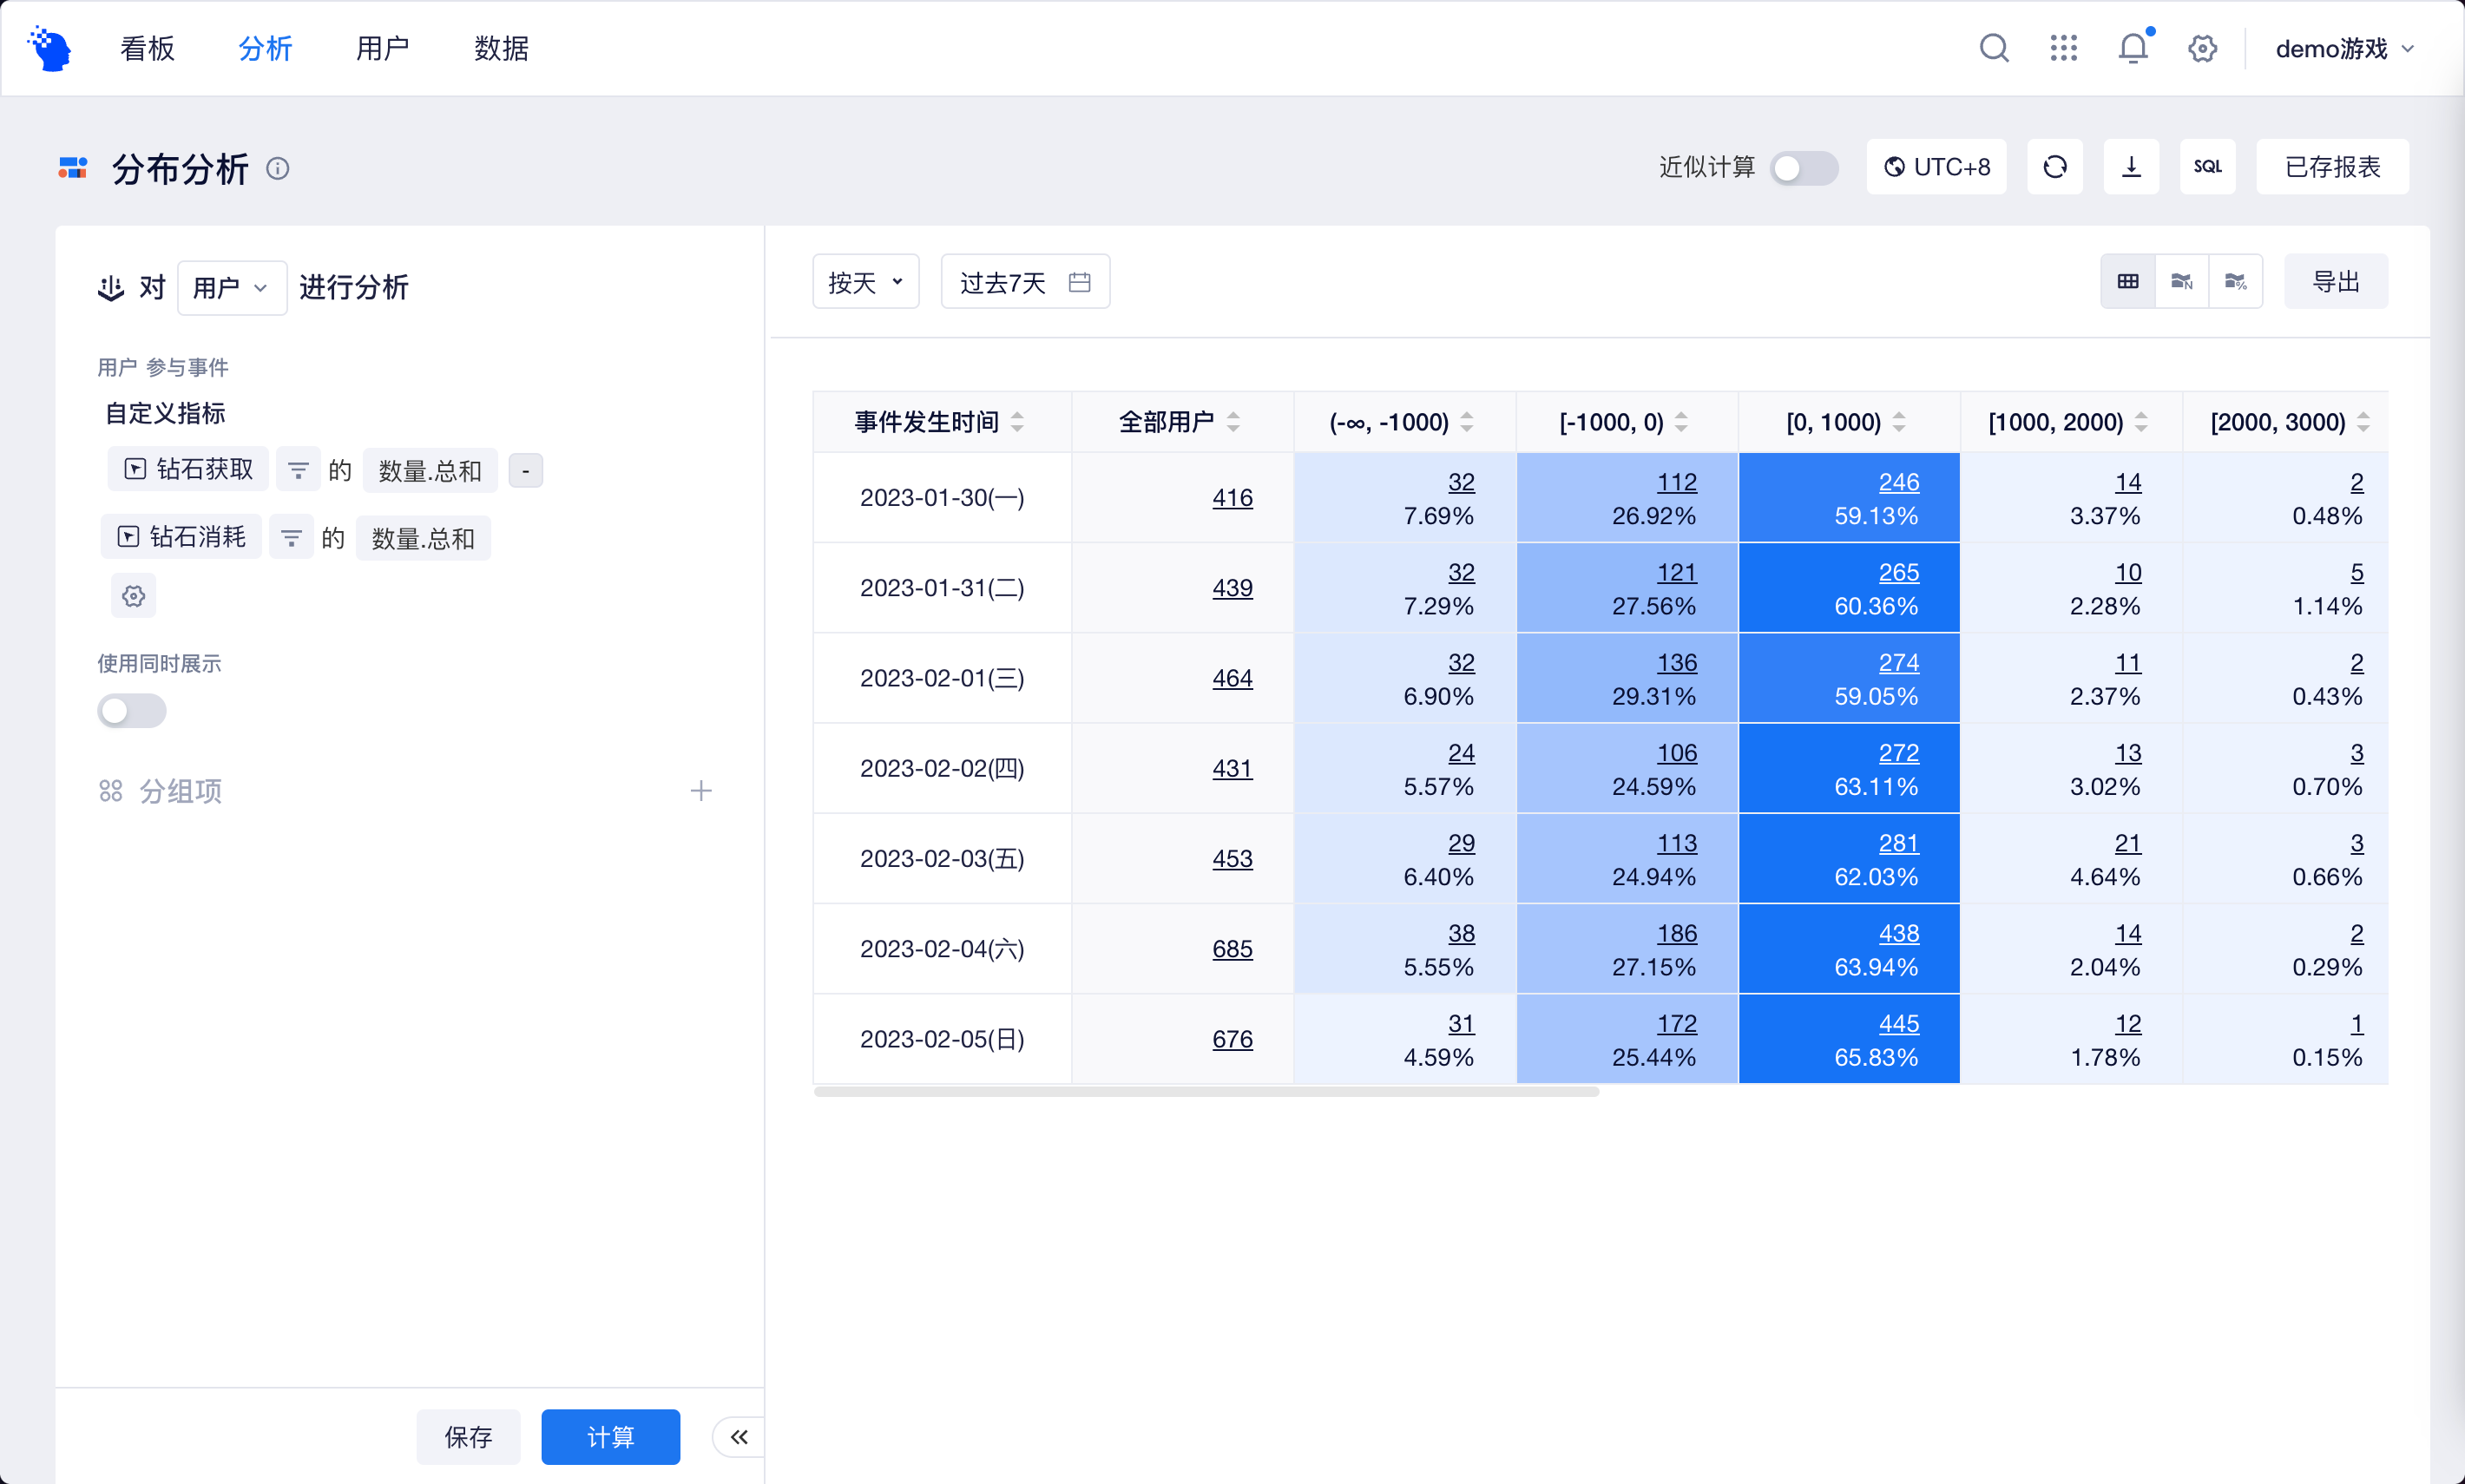Open user count link 685 for 2023-02-04

[x=1232, y=948]
